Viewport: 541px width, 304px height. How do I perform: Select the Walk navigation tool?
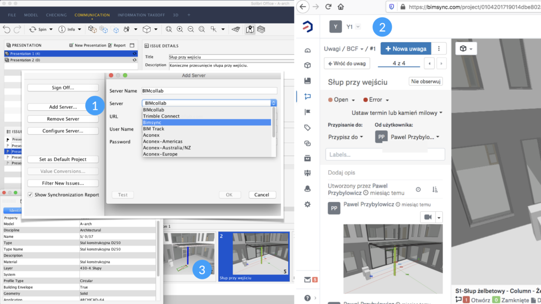(x=126, y=29)
